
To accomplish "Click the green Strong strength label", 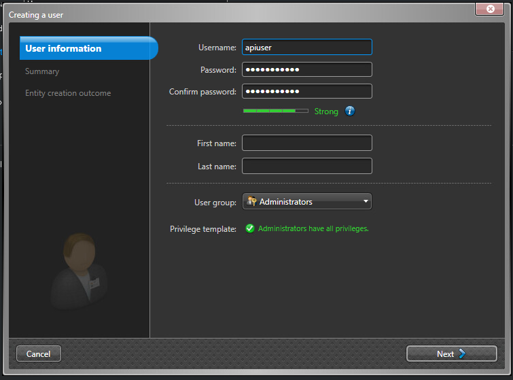I will (326, 111).
